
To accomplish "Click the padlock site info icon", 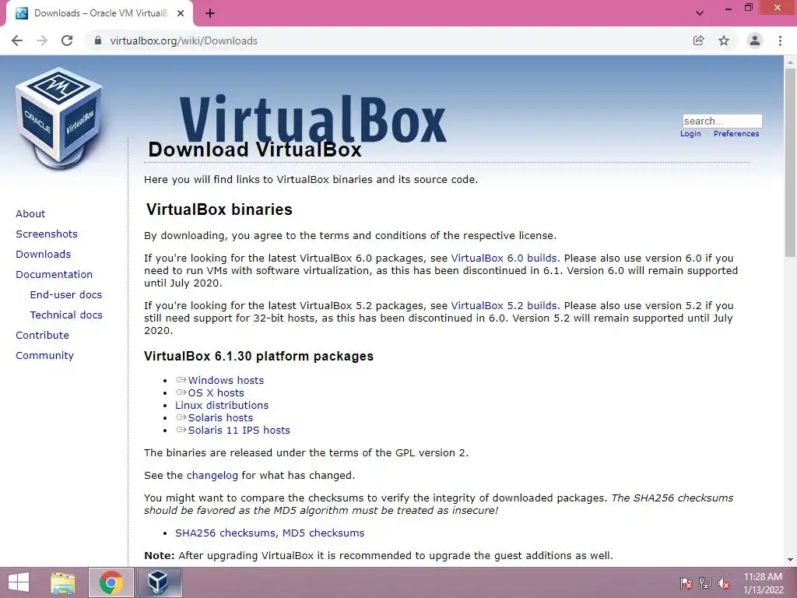I will click(97, 40).
